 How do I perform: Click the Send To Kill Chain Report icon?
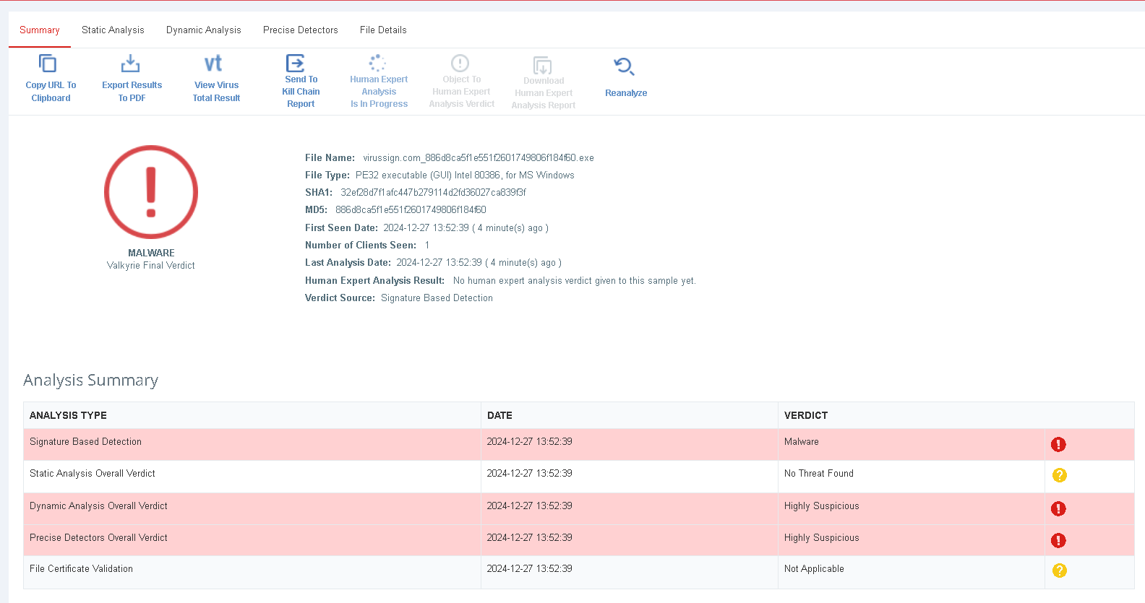pos(296,63)
